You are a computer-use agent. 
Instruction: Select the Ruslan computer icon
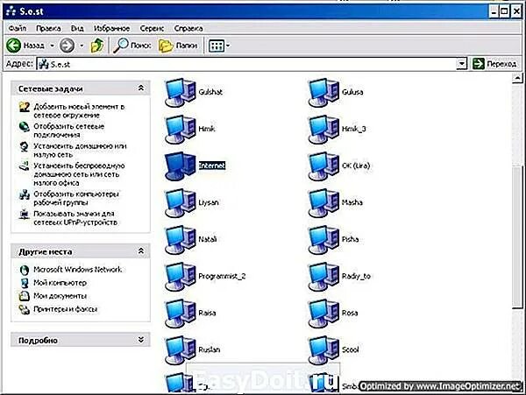coord(180,350)
